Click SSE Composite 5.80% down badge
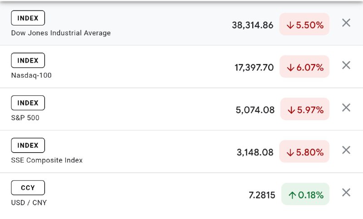Screen dimensions: 363x219 pos(304,152)
